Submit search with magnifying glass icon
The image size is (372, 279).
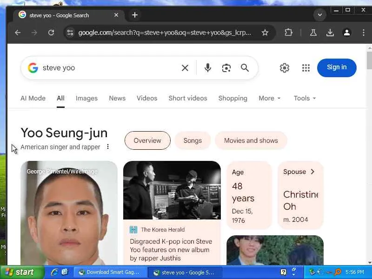pos(245,68)
